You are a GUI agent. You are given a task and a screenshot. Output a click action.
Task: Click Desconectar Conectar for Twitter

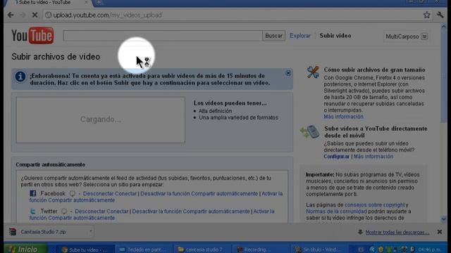[101, 212]
